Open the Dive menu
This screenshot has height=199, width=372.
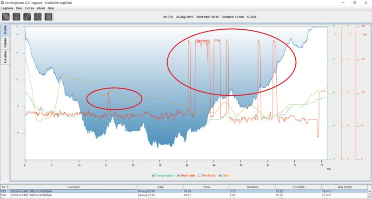pos(20,8)
